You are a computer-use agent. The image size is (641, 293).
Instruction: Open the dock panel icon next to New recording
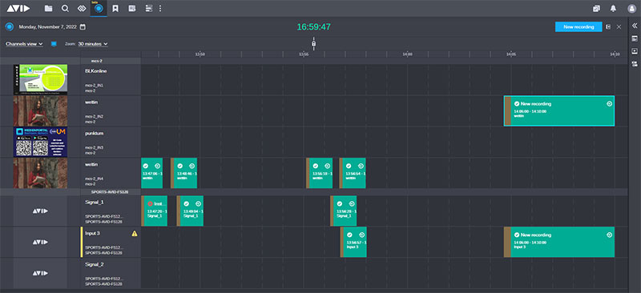coord(608,27)
